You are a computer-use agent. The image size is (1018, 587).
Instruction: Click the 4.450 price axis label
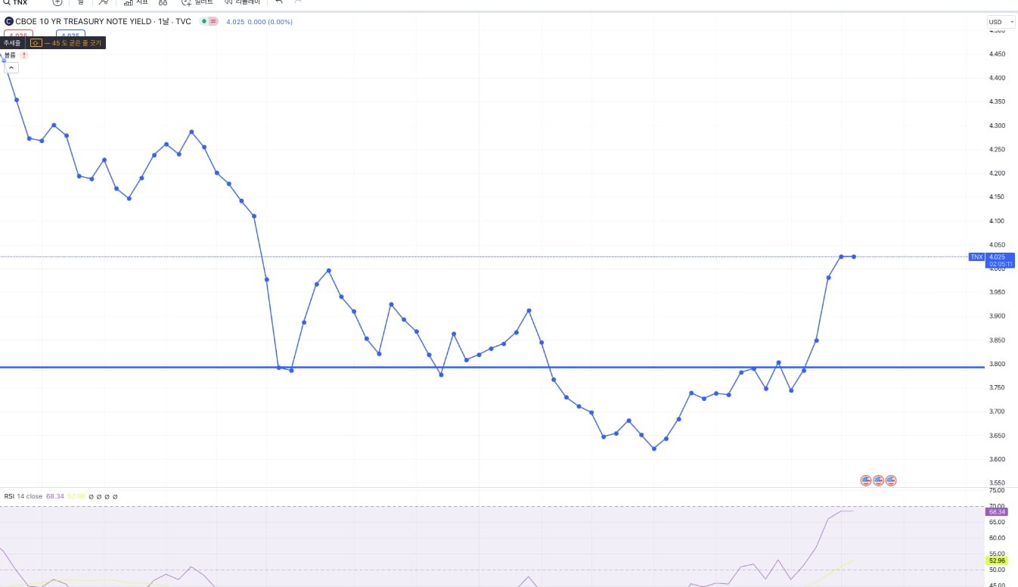pyautogui.click(x=997, y=54)
